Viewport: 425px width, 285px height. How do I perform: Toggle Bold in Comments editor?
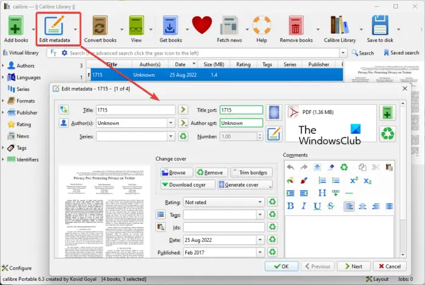[290, 206]
